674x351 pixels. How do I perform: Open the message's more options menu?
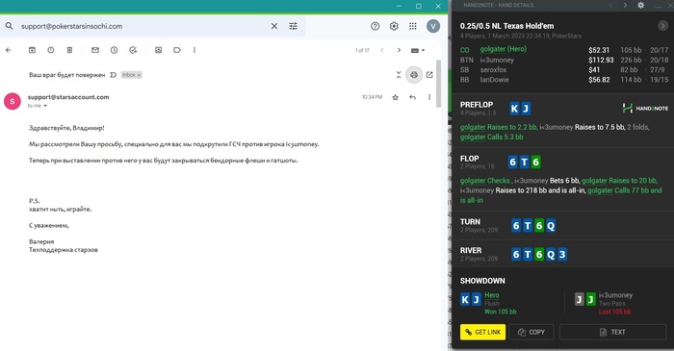point(429,97)
